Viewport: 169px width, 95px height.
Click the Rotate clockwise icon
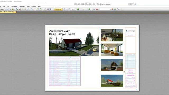click(x=41, y=9)
